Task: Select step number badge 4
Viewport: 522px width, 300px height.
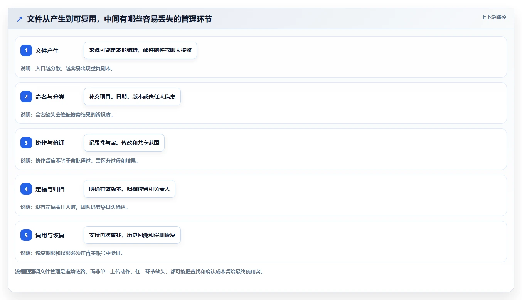Action: [x=26, y=189]
